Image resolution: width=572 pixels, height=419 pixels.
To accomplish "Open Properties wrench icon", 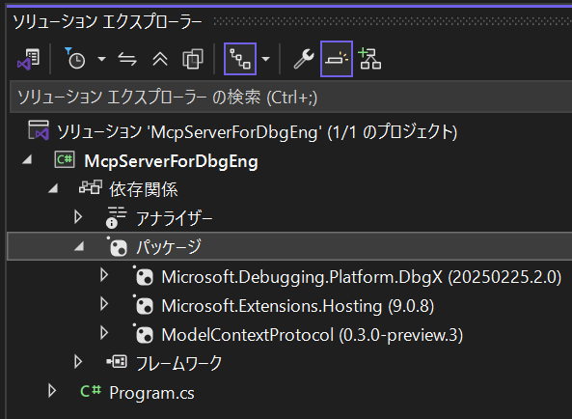I will [x=304, y=59].
